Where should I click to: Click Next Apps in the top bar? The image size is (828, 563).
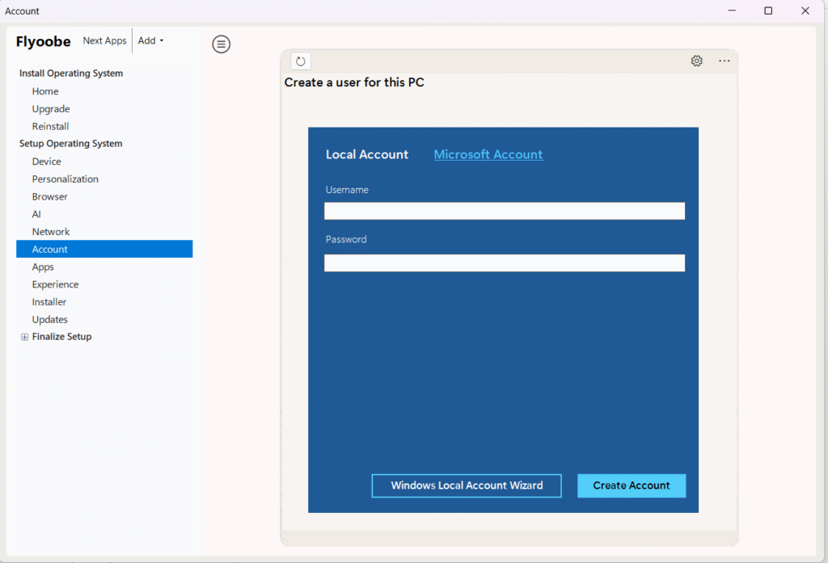coord(104,41)
